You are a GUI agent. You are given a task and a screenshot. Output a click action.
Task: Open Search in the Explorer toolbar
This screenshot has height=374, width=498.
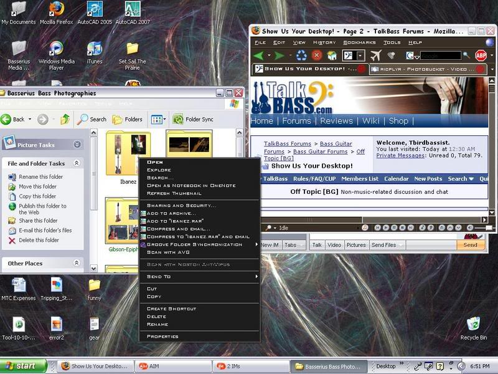tap(92, 119)
